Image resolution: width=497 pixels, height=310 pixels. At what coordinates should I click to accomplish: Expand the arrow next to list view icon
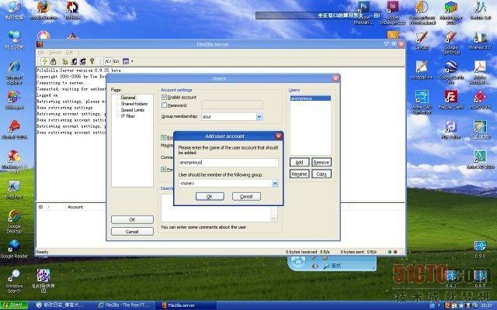(132, 61)
